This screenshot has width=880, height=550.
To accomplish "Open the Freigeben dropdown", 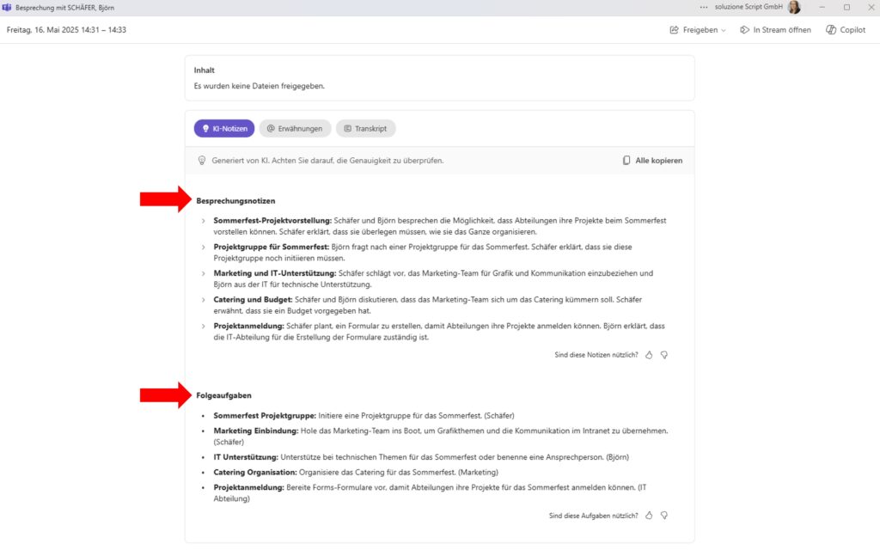I will [x=698, y=29].
